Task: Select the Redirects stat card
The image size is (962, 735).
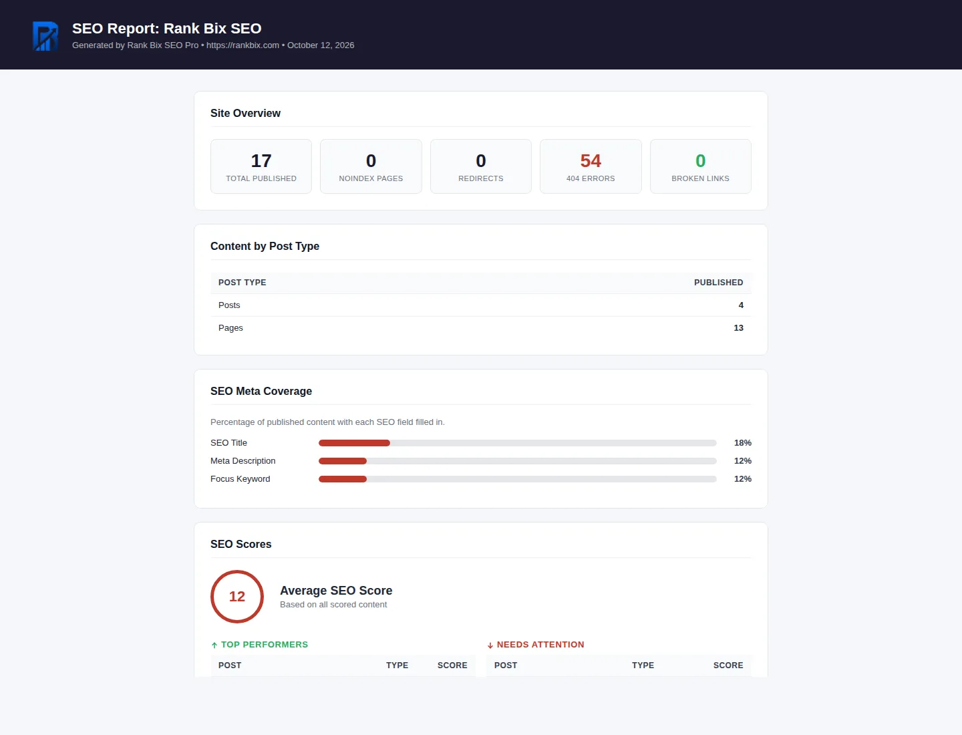Action: (481, 166)
